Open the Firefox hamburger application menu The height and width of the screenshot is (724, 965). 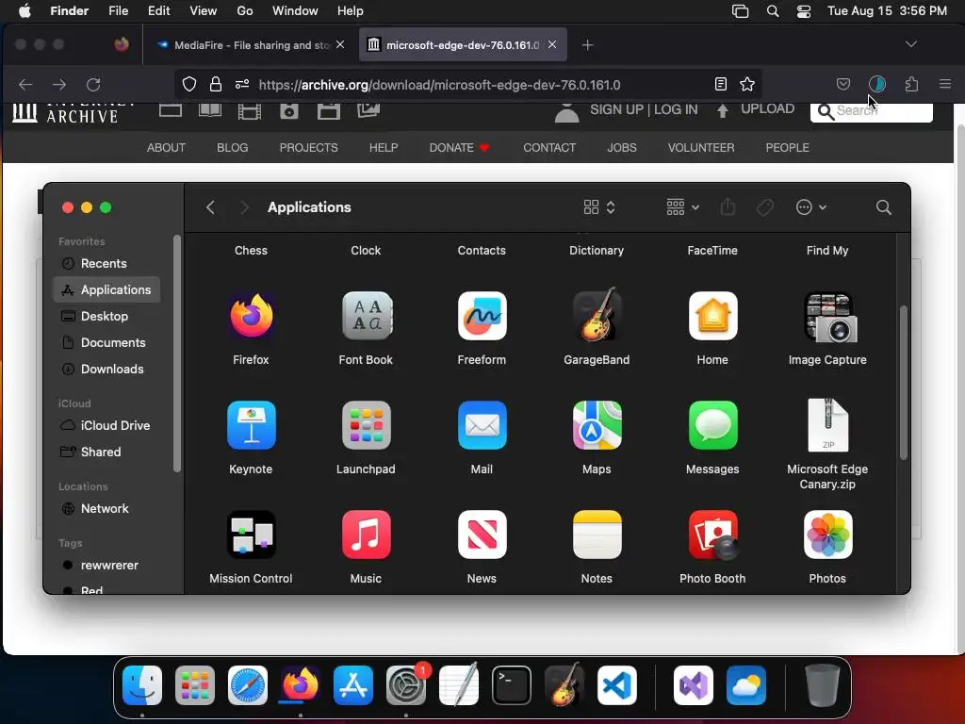(945, 84)
